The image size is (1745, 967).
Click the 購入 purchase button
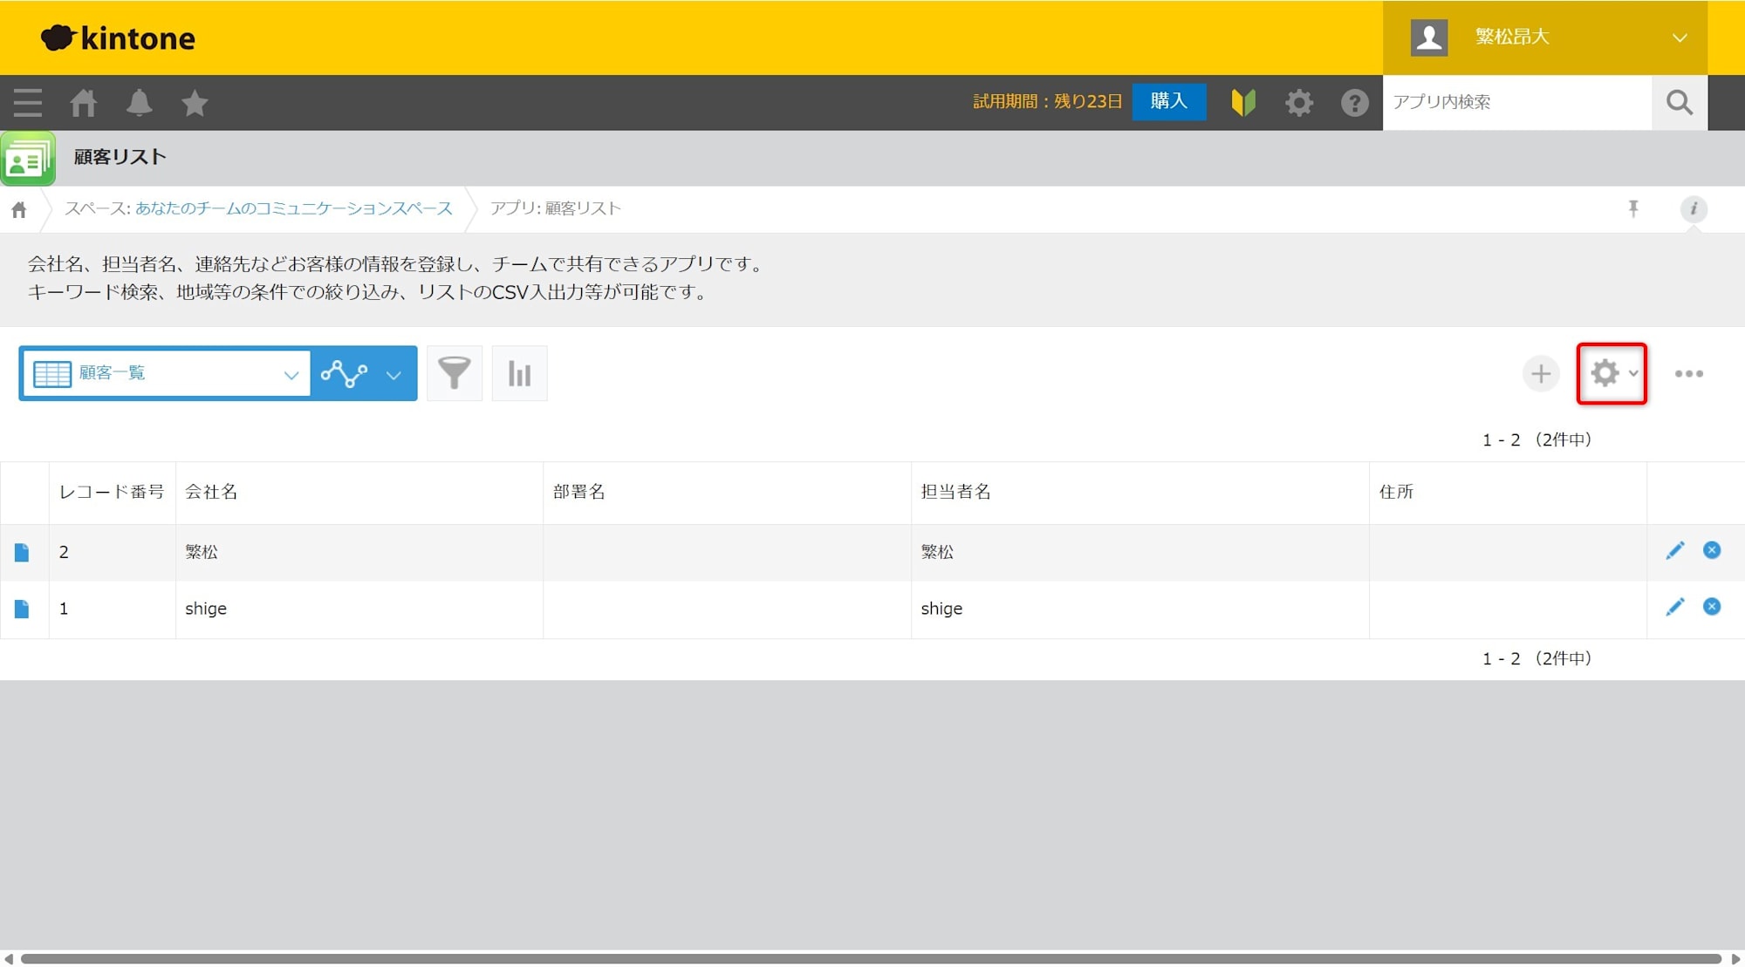coord(1169,102)
